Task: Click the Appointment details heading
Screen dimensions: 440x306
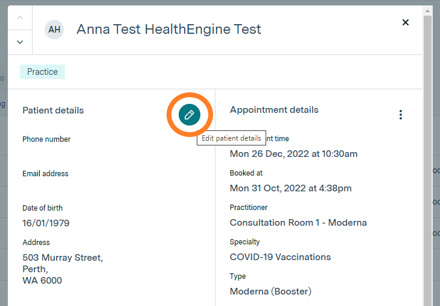Action: pyautogui.click(x=274, y=110)
